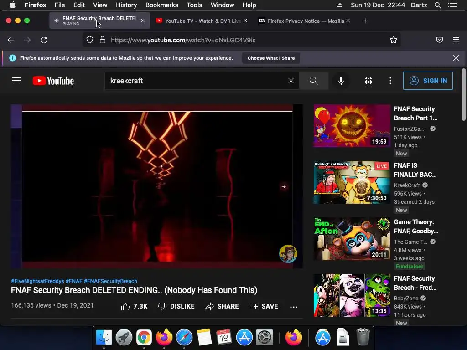
Task: Open the App Store from the dock
Action: [244, 338]
